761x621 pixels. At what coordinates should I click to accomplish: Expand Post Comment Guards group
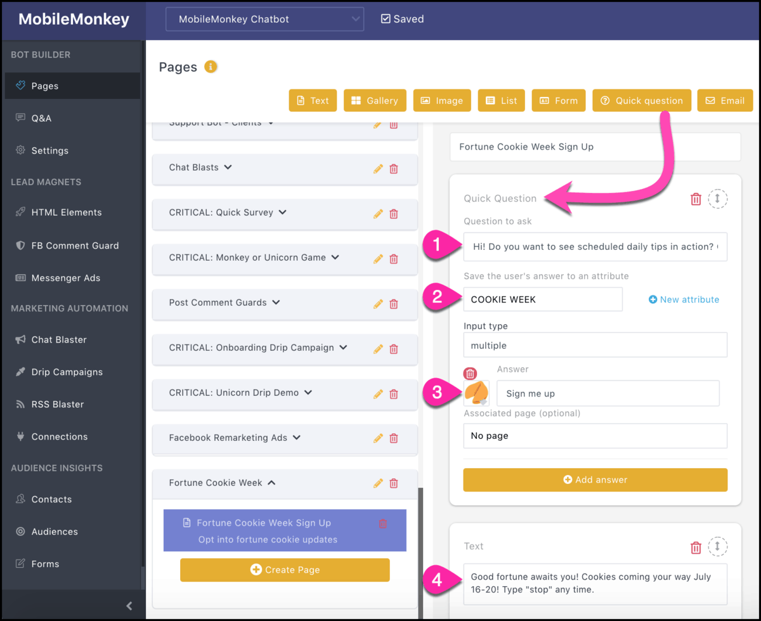pos(276,303)
